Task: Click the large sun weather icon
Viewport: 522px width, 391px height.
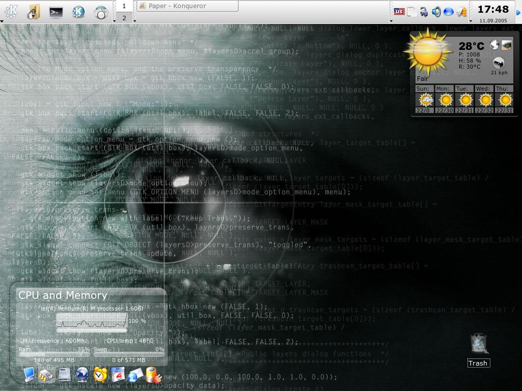Action: [428, 52]
